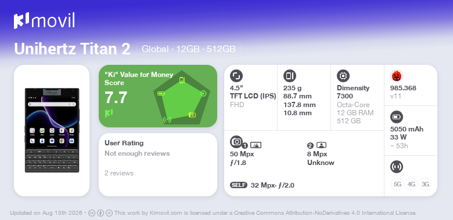Open the 2 reviews link

[x=119, y=173]
